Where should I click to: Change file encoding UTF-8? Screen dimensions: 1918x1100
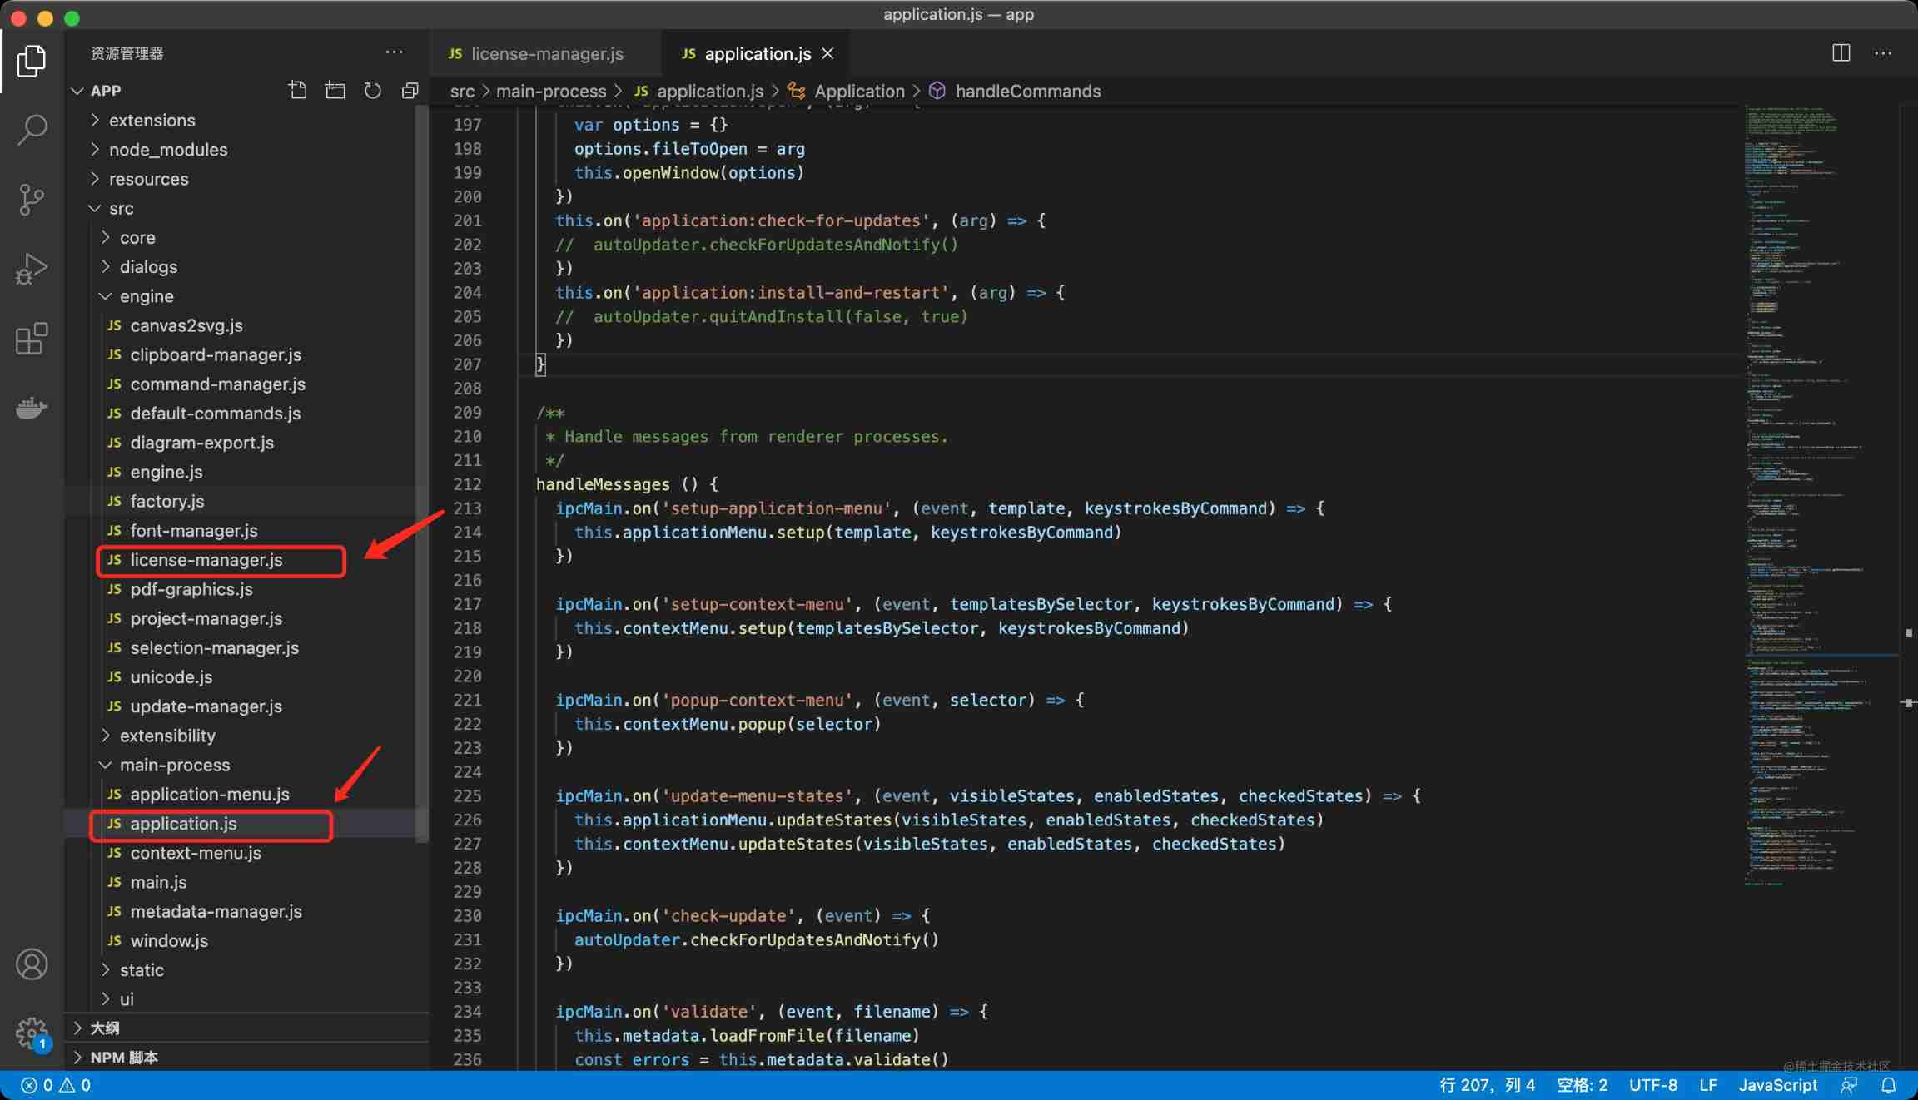click(1652, 1085)
